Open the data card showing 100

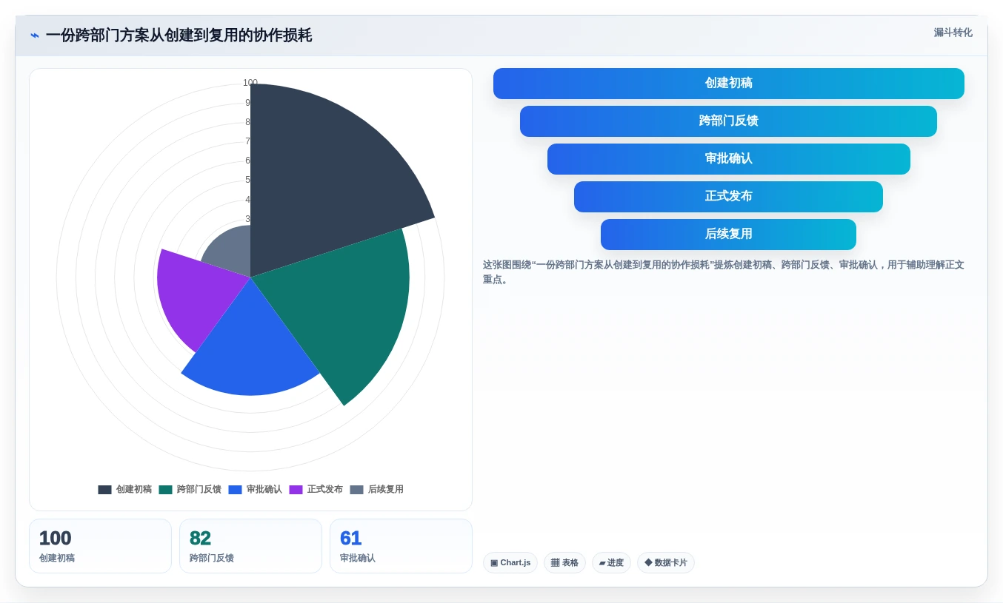(x=100, y=546)
